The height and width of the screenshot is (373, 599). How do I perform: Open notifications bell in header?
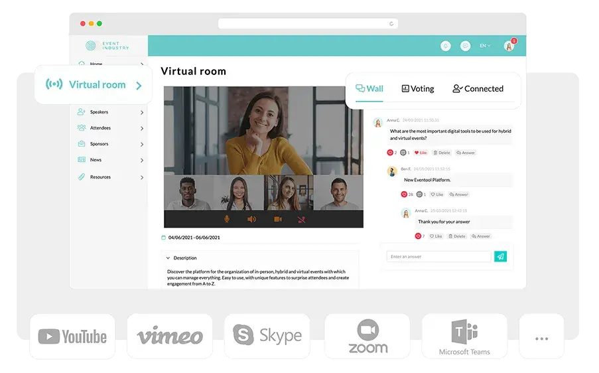(x=445, y=46)
